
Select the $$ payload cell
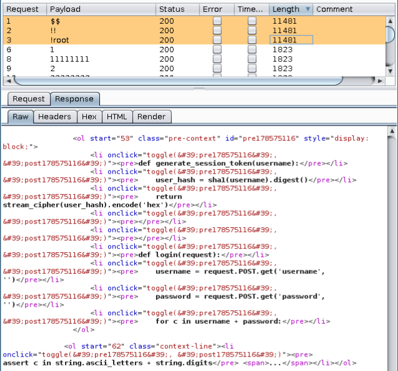101,21
